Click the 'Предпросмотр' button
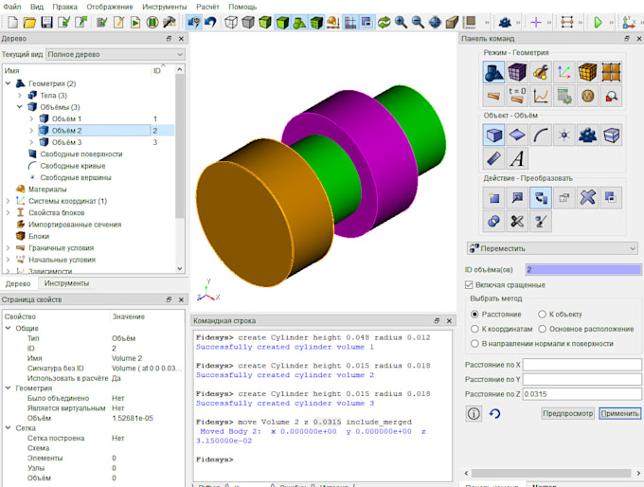The width and height of the screenshot is (644, 487). click(567, 413)
